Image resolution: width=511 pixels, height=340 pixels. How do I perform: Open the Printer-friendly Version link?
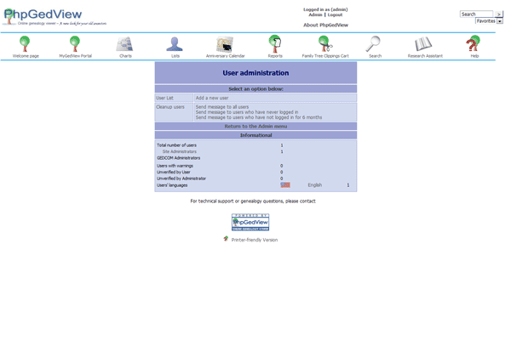(254, 240)
